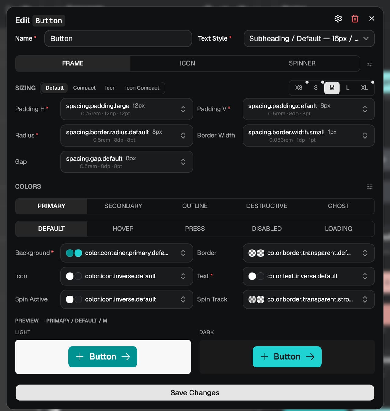Open Border Width token dropdown

[309, 136]
